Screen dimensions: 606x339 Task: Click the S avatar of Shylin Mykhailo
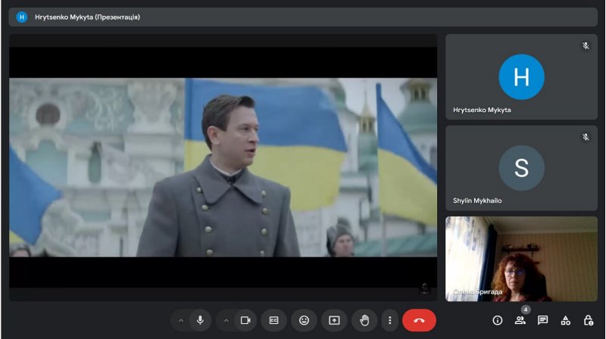click(x=521, y=168)
